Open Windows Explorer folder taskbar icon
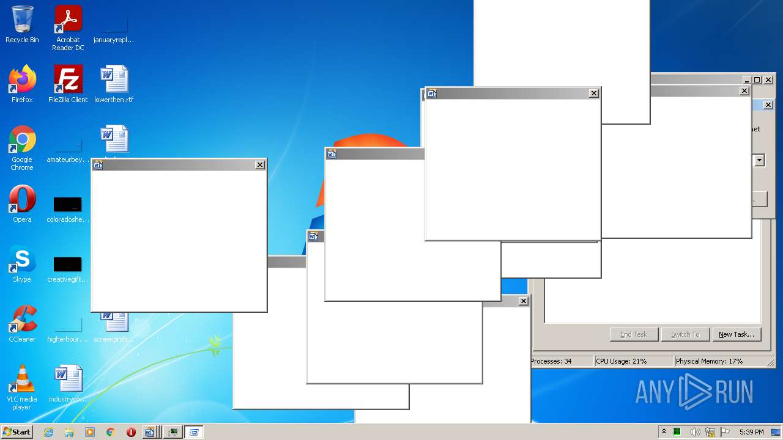Viewport: 783px width, 440px height. tap(69, 432)
